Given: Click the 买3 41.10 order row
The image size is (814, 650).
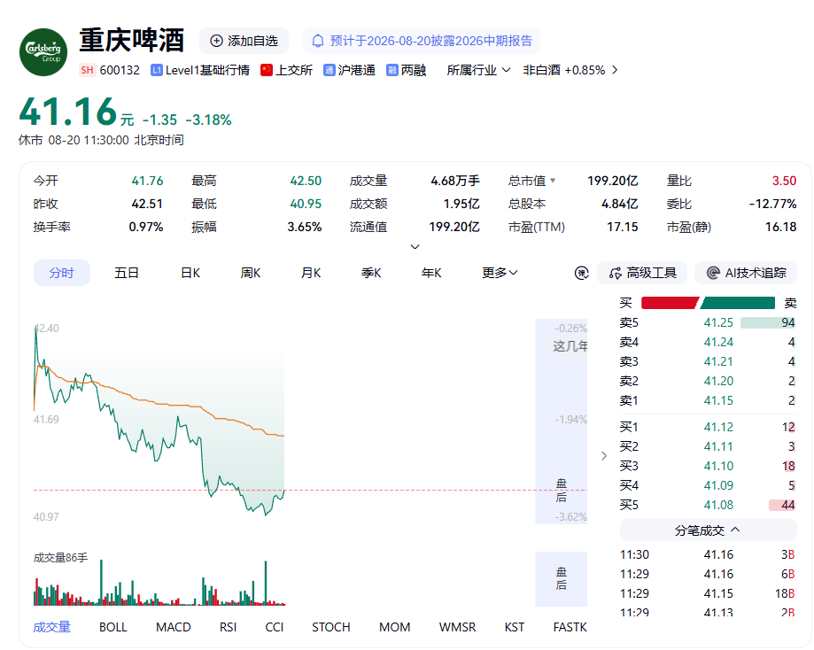Looking at the screenshot, I should [x=708, y=466].
